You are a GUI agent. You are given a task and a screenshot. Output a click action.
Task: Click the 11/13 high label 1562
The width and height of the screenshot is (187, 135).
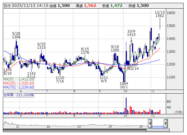tap(160, 16)
